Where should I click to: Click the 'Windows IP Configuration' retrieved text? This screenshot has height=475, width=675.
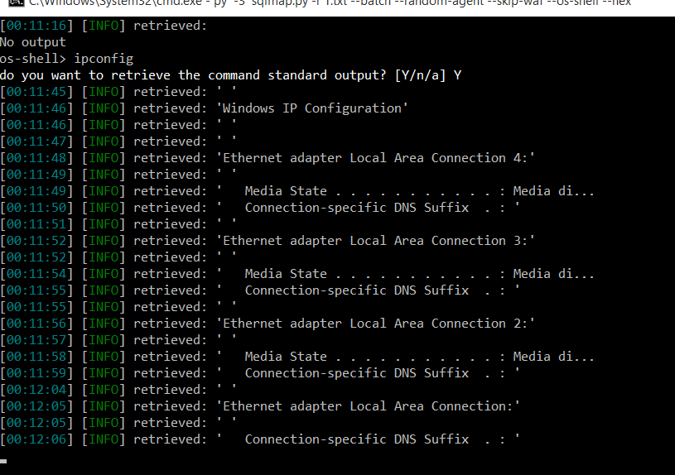point(312,108)
